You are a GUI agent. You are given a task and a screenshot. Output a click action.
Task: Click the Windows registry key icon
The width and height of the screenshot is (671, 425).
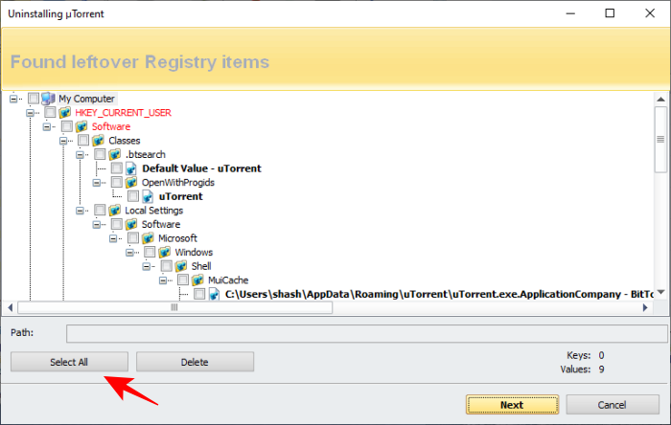(x=165, y=253)
